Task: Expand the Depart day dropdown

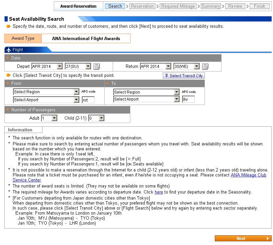Action: click(x=78, y=67)
